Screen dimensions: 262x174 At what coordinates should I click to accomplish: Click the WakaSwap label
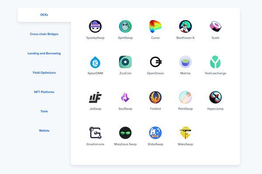tap(185, 144)
